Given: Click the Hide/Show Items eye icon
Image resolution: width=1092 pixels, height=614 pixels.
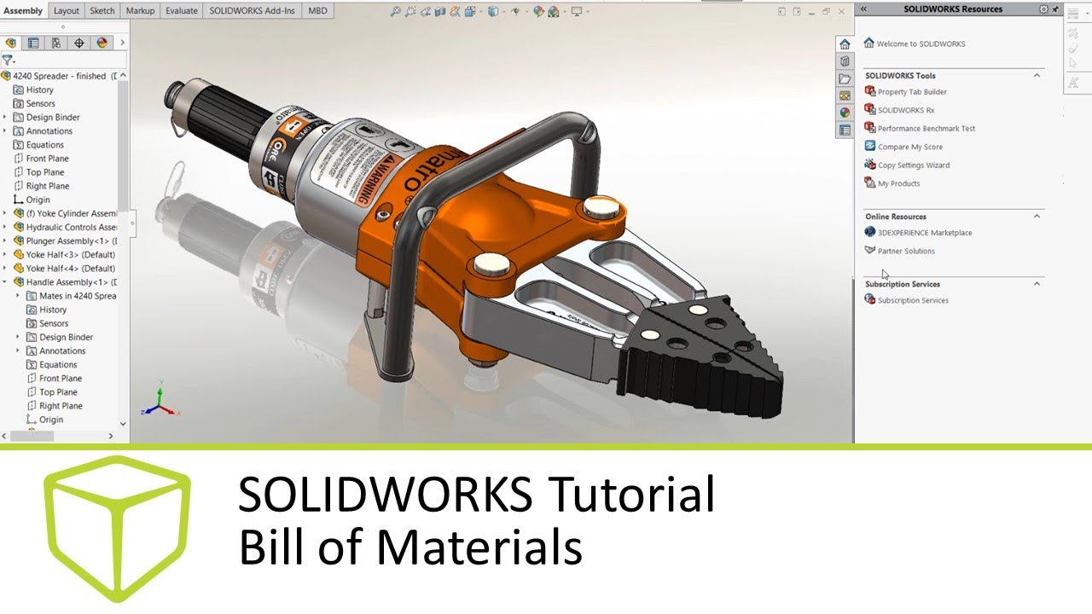Looking at the screenshot, I should [515, 11].
